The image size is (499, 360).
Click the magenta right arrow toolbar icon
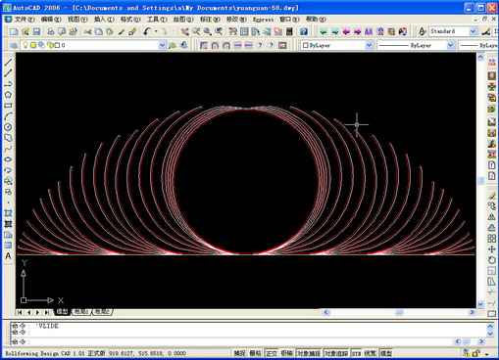tap(358, 31)
